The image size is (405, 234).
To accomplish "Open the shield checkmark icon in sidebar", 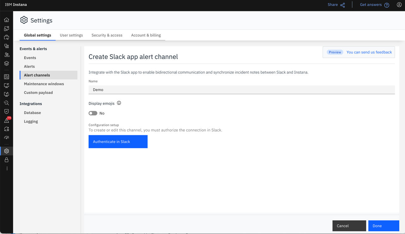I will coord(6,111).
